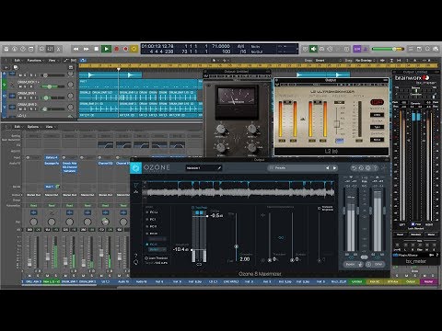Open the mixer Options menu
This screenshot has width=442, height=331.
33,127
